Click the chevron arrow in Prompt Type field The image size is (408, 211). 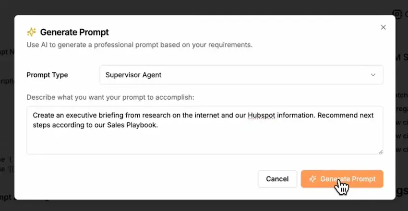(x=373, y=75)
